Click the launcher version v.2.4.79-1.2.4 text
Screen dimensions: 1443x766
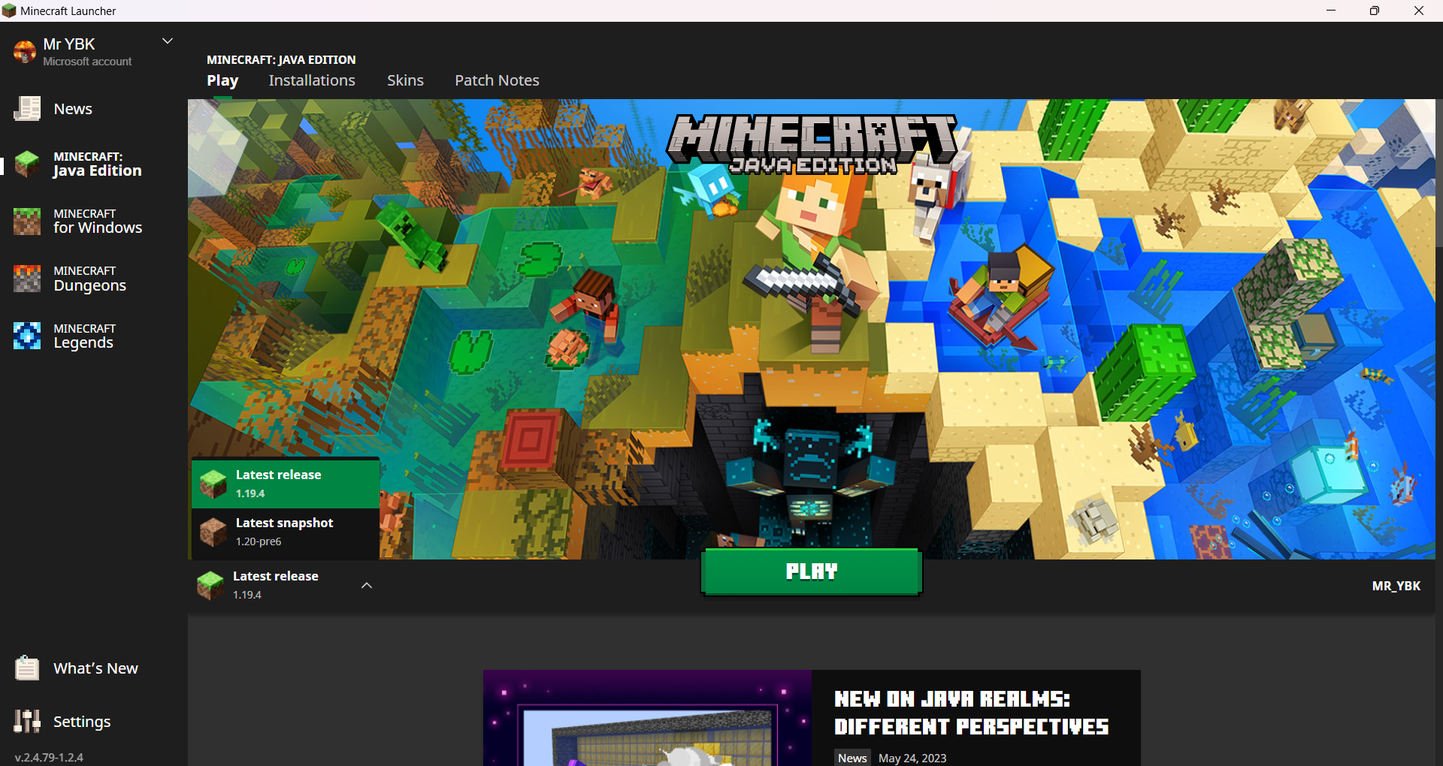tap(49, 757)
